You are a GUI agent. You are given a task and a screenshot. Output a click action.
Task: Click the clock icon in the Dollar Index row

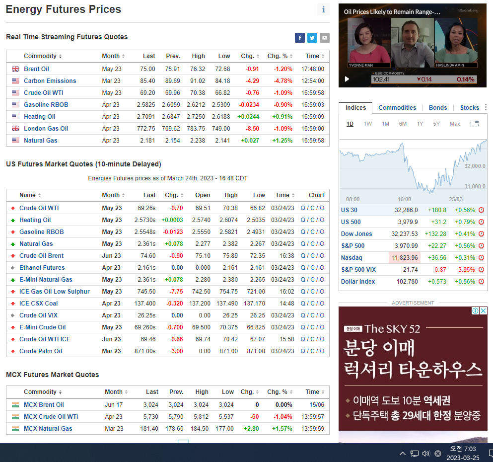point(482,282)
